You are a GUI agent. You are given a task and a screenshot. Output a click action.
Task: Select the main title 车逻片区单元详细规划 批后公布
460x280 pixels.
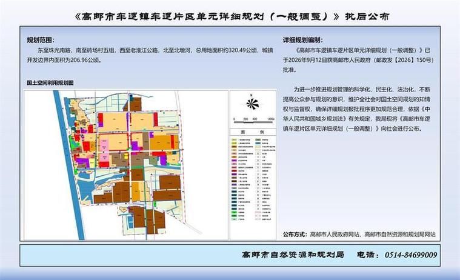pyautogui.click(x=232, y=16)
